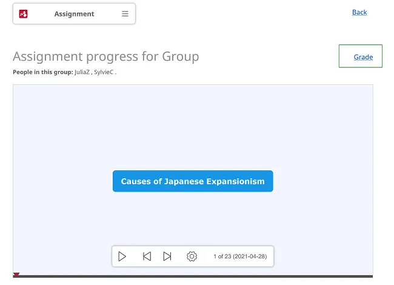Image resolution: width=394 pixels, height=285 pixels.
Task: Click the Assignment title in the header
Action: 74,14
